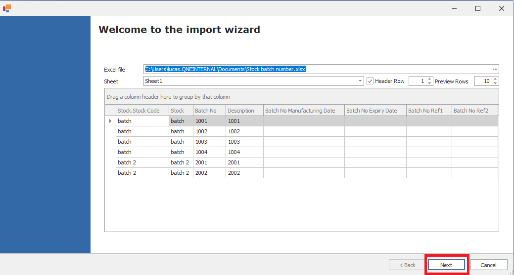The image size is (514, 275).
Task: Click the disabled Back button
Action: [x=407, y=265]
